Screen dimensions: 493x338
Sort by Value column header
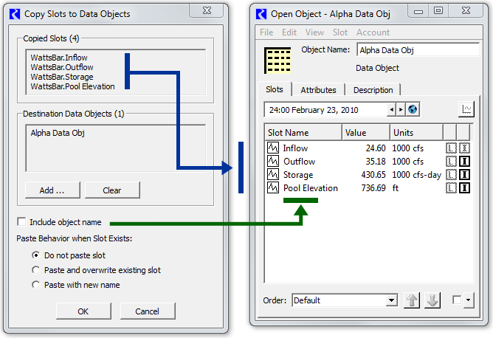(x=365, y=132)
